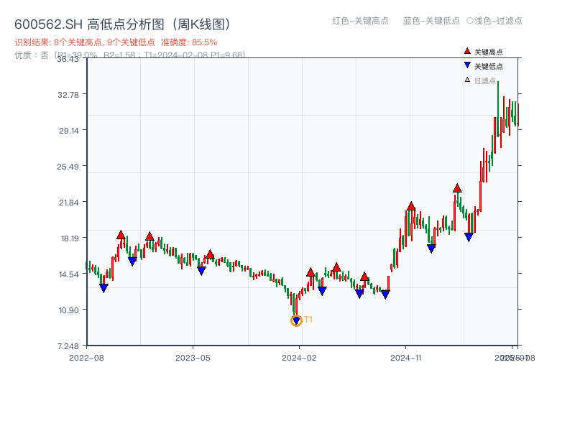Click the 2022-08 x-axis date label

click(86, 357)
